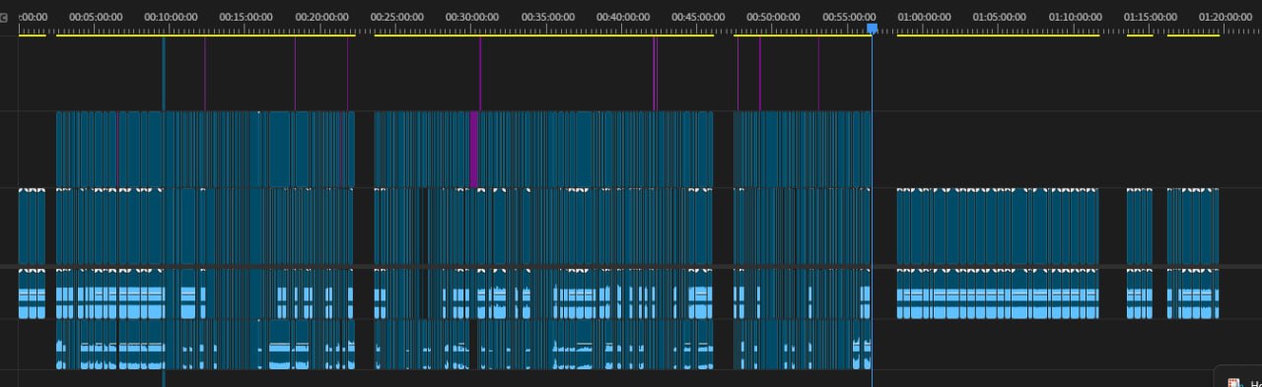Click the blue playhead handle on ruler

click(x=872, y=29)
